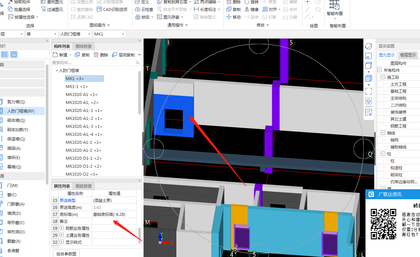Click the wireframe cube view icon
420x257 pixels.
click(368, 66)
